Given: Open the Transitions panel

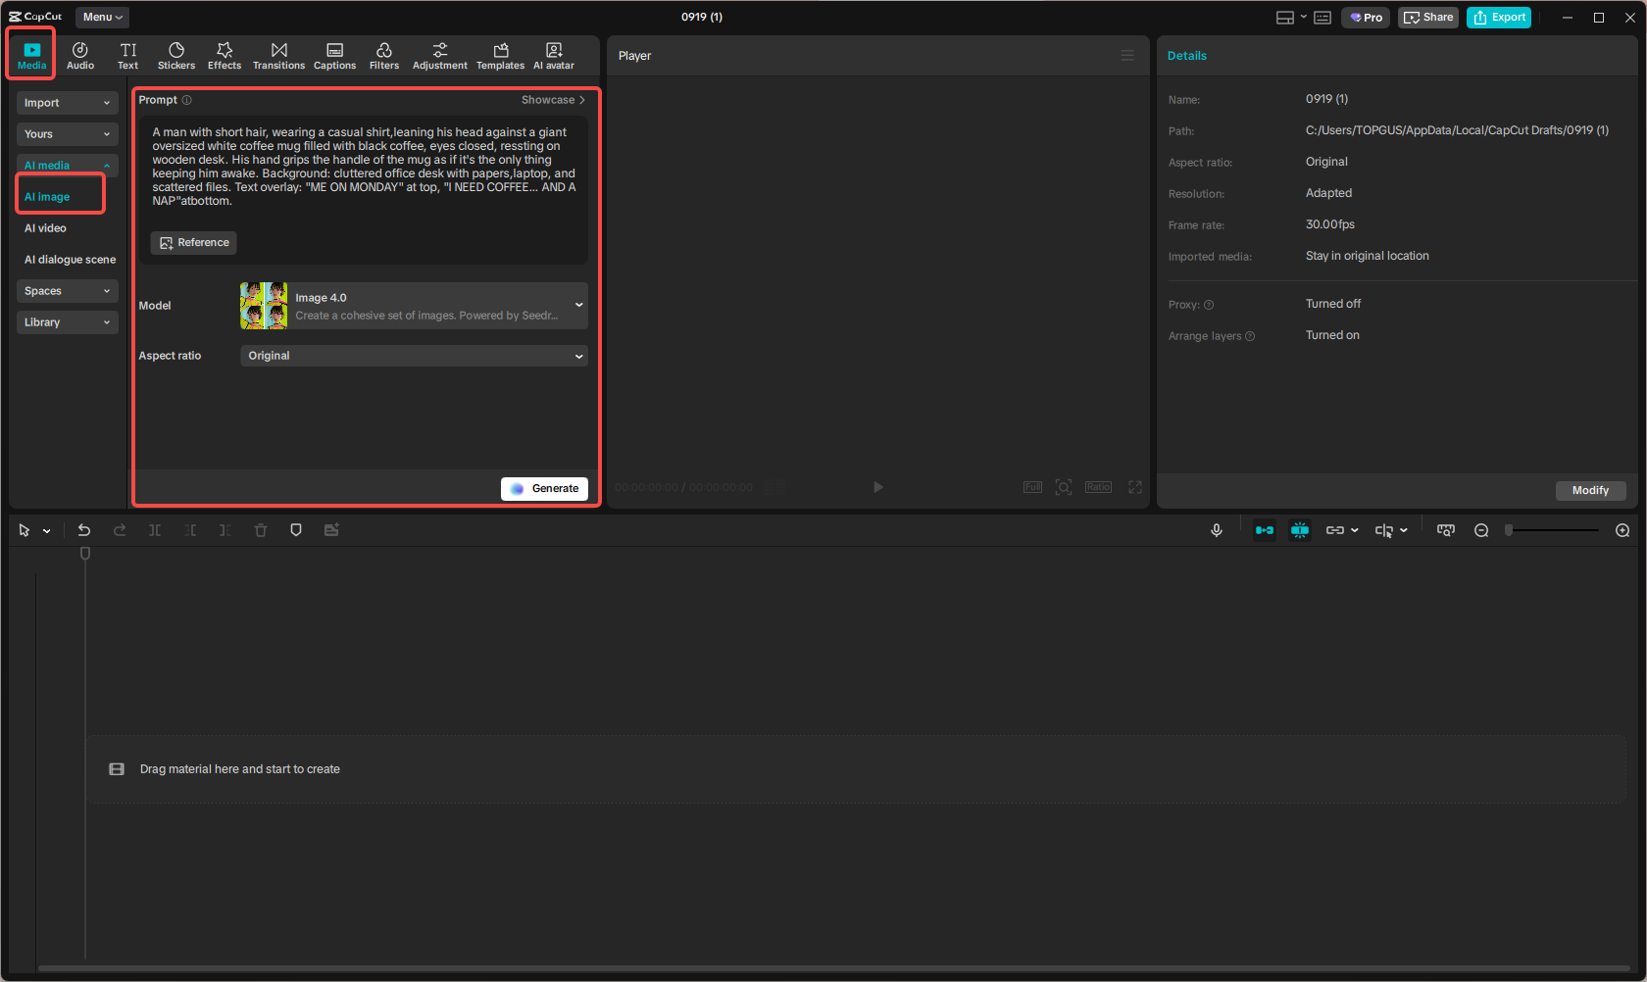Looking at the screenshot, I should (x=278, y=54).
